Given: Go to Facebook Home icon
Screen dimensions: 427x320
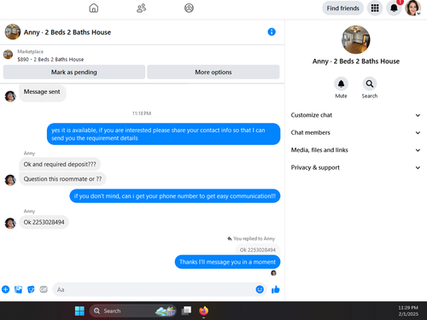Looking at the screenshot, I should pyautogui.click(x=94, y=8).
